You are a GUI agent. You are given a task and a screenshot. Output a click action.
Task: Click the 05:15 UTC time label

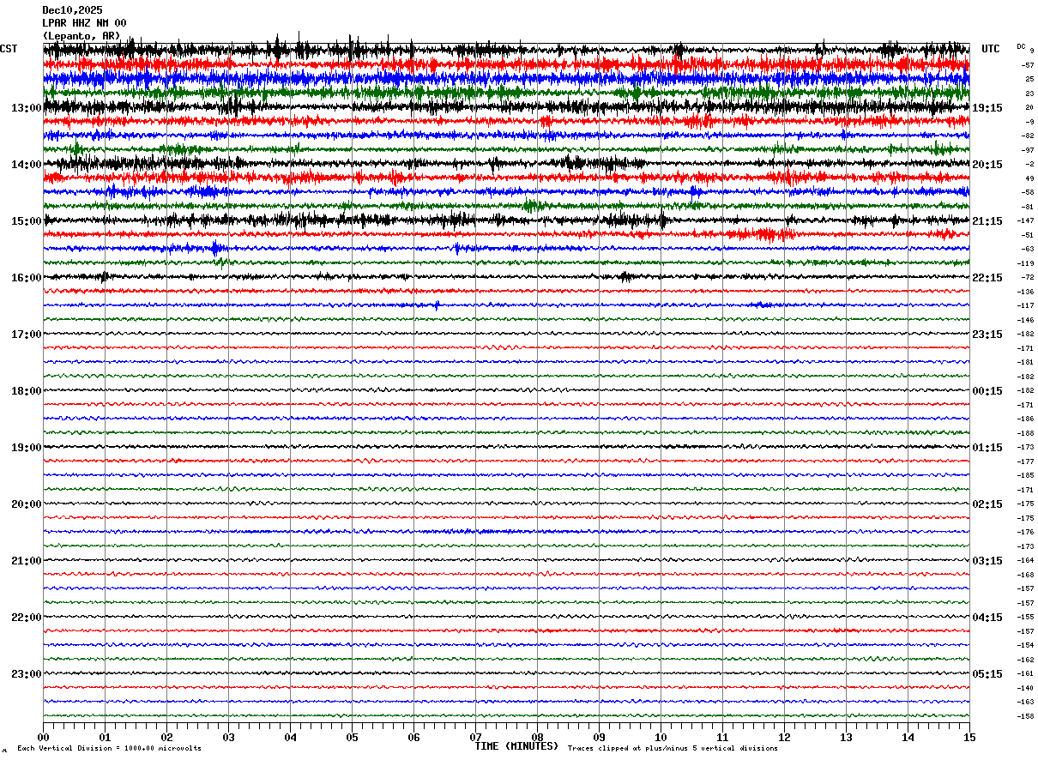point(987,674)
